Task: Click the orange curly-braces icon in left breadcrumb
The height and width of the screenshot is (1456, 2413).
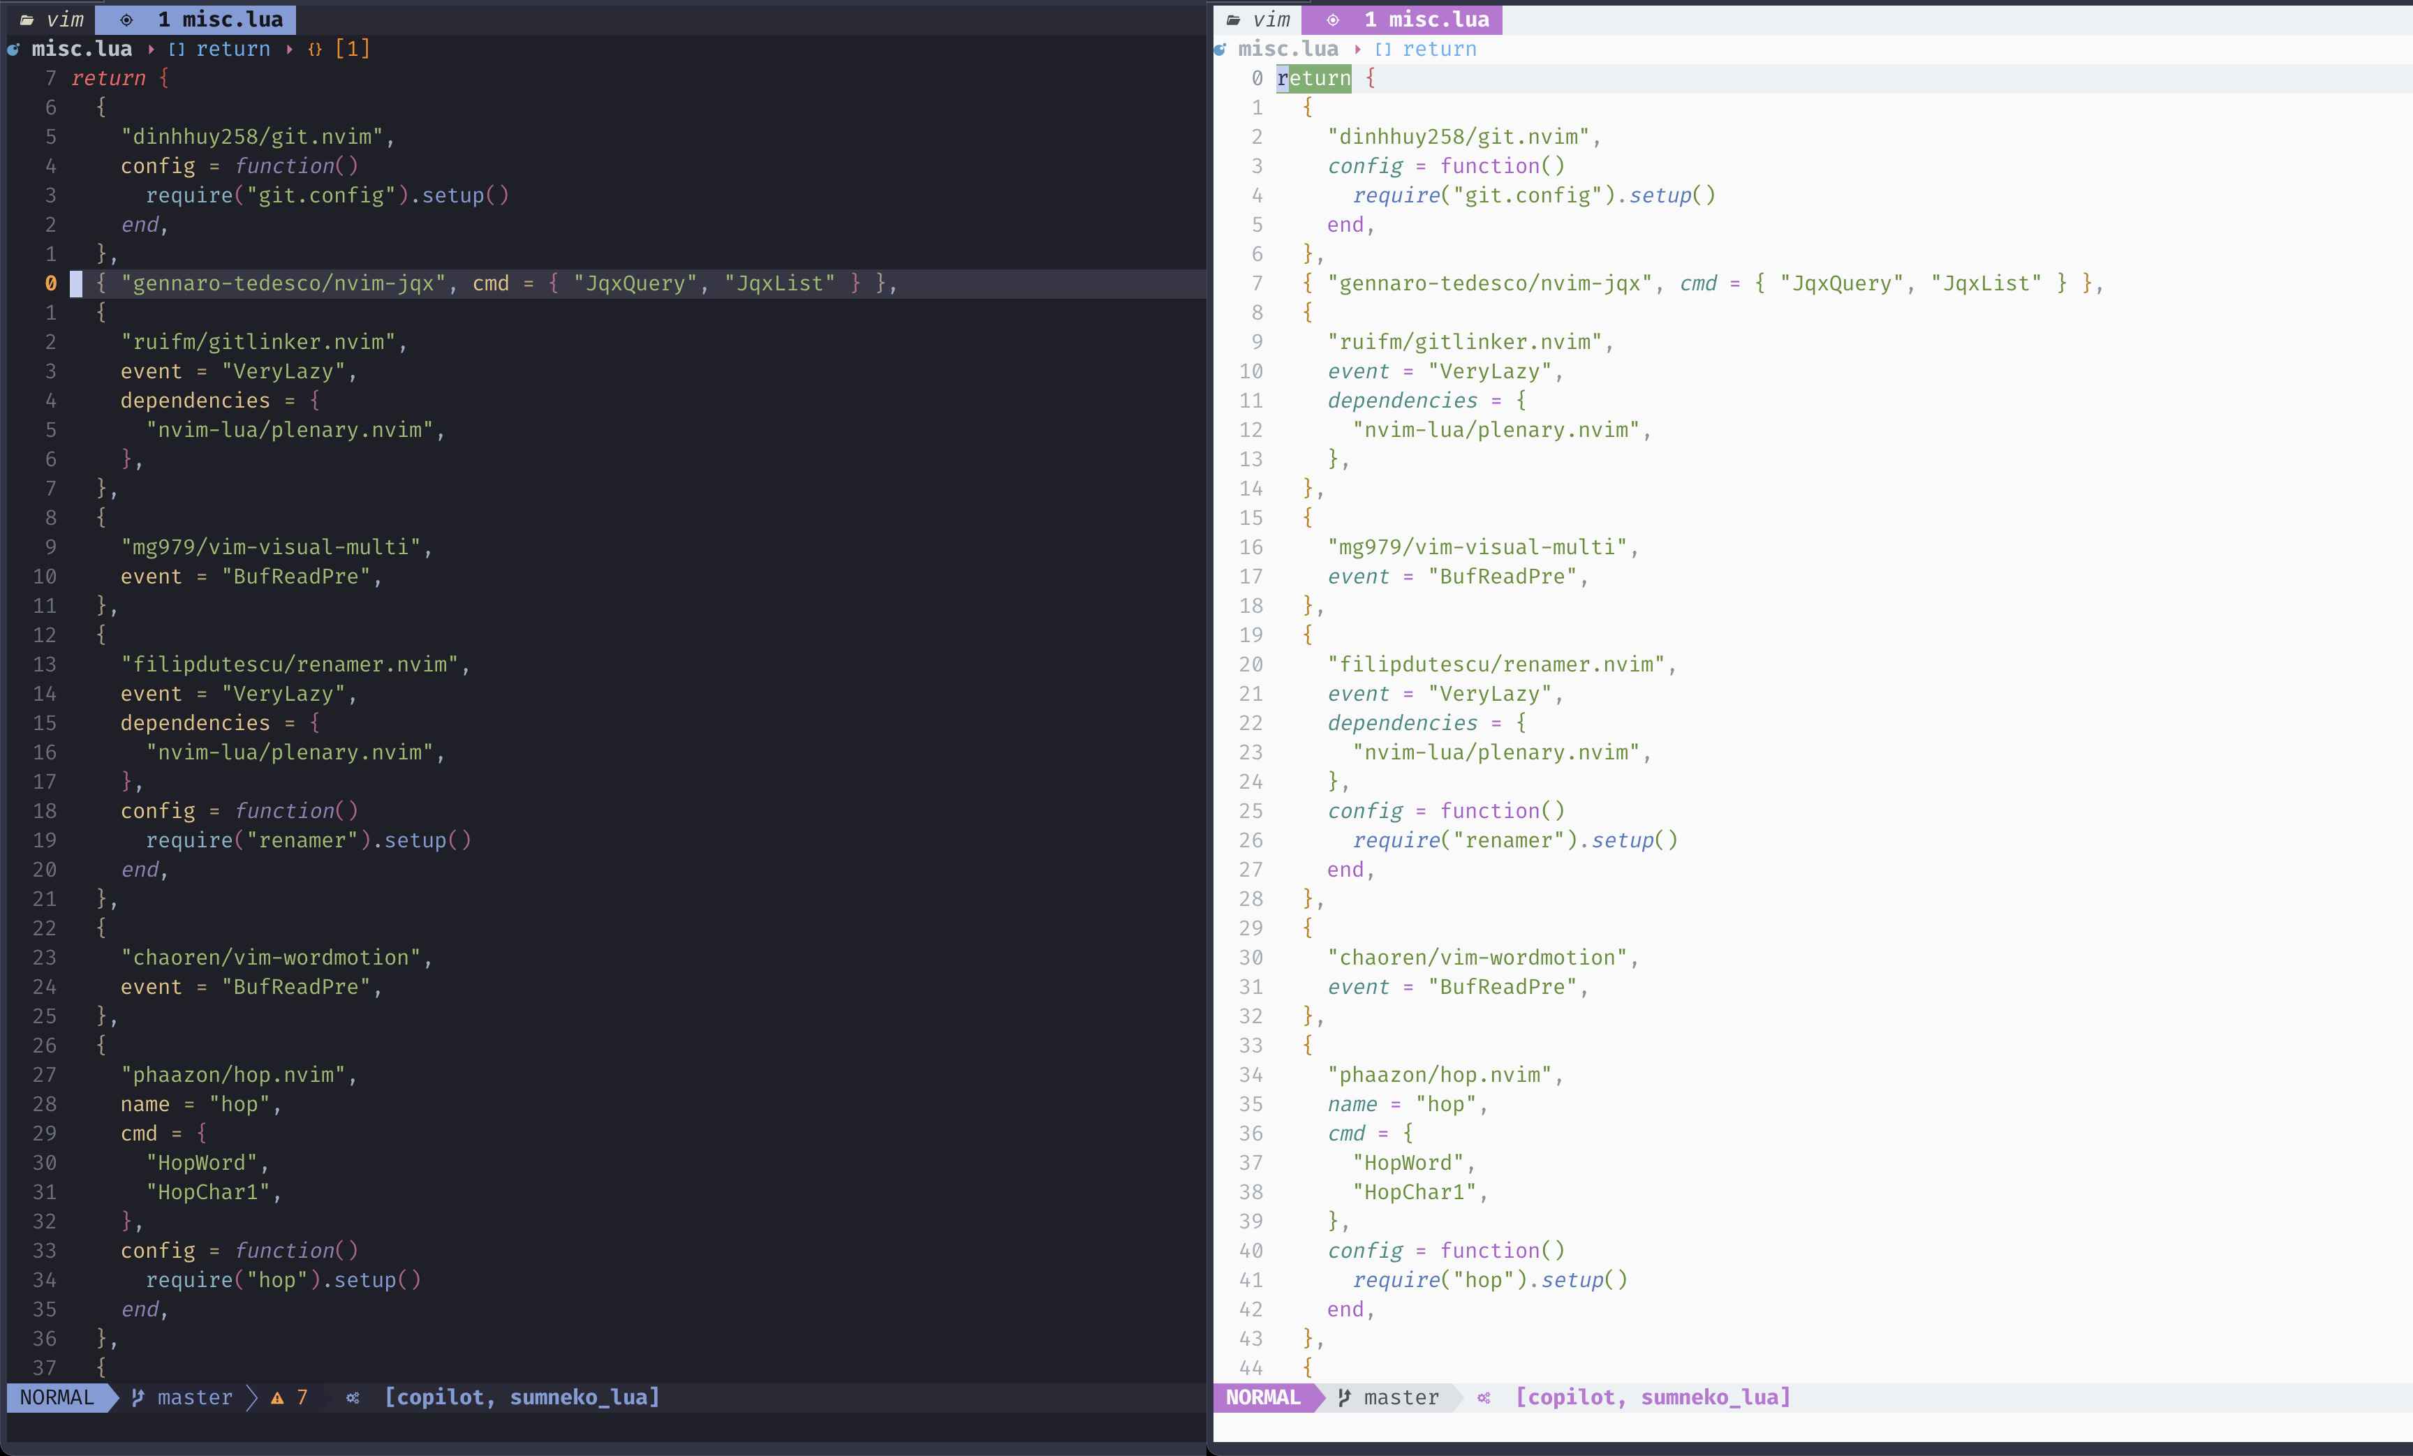Action: click(314, 49)
